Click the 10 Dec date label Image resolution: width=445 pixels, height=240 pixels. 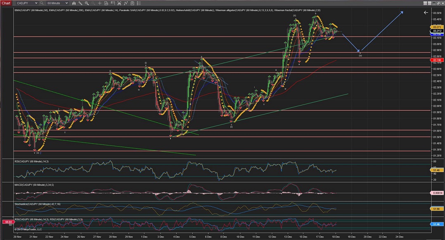tap(240, 237)
